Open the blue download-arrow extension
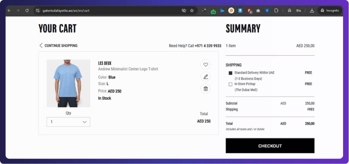349x164 pixels. pyautogui.click(x=240, y=10)
